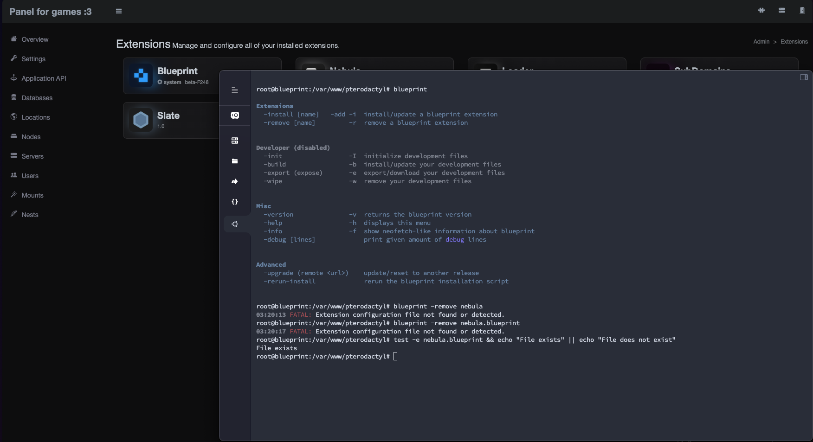
Task: Click the first red 'FATAL:' text at 03:20:13
Action: [301, 314]
